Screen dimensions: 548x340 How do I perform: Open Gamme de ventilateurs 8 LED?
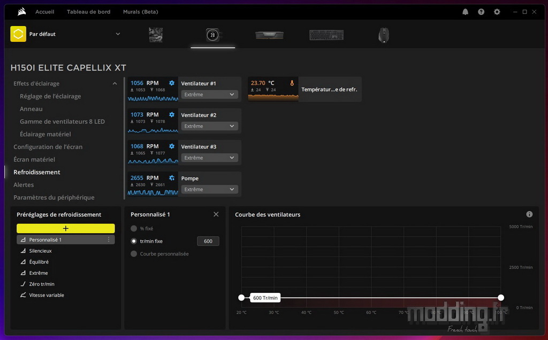point(62,121)
